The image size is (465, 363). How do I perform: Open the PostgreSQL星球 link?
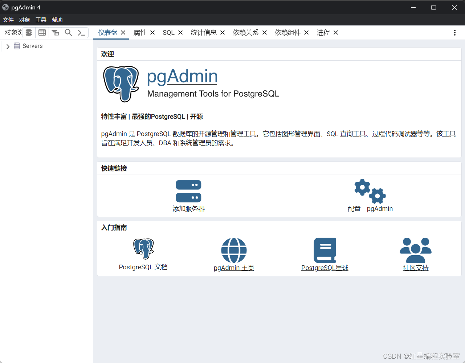[x=325, y=268]
